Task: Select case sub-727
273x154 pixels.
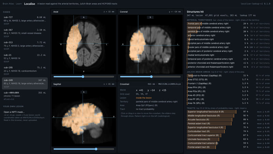Action: click(25, 21)
